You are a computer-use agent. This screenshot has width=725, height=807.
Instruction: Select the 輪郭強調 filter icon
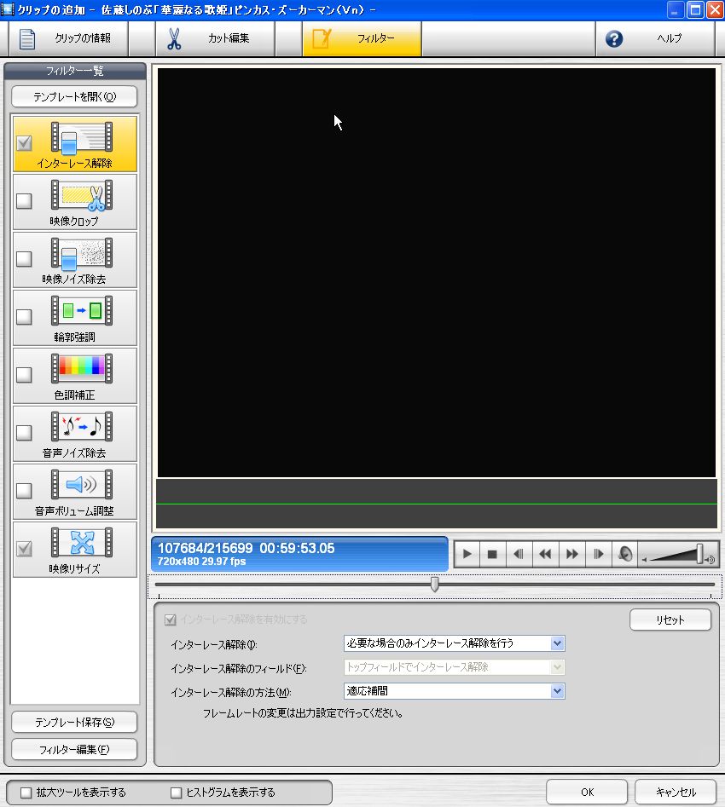click(x=81, y=311)
